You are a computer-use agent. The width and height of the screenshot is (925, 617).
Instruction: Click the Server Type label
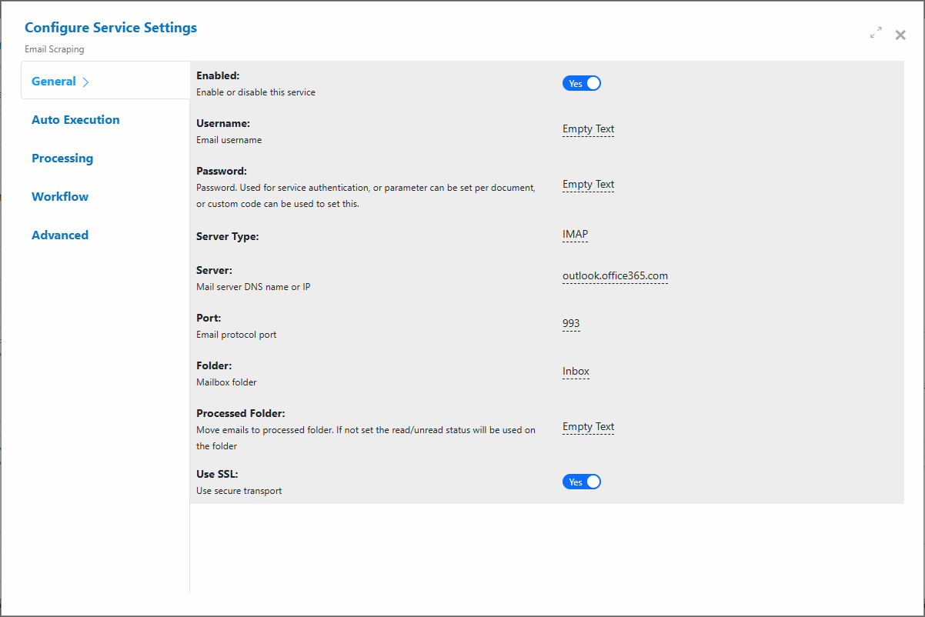click(228, 237)
